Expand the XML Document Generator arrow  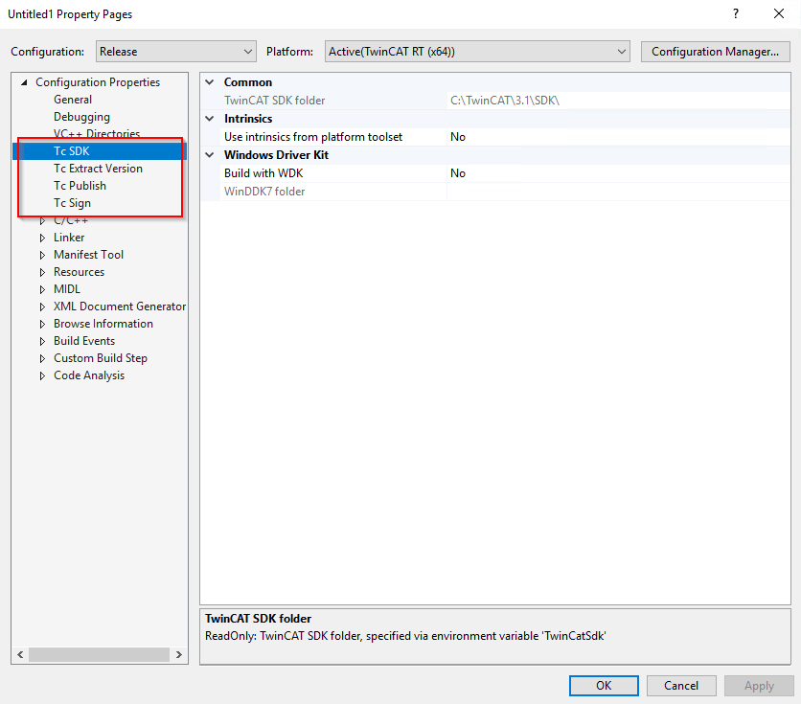(x=42, y=307)
